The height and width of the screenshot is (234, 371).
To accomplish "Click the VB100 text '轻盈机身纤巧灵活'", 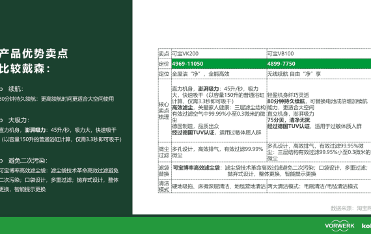I will [288, 95].
